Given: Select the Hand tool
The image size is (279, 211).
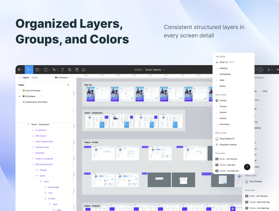Looking at the screenshot, I should tap(77, 70).
